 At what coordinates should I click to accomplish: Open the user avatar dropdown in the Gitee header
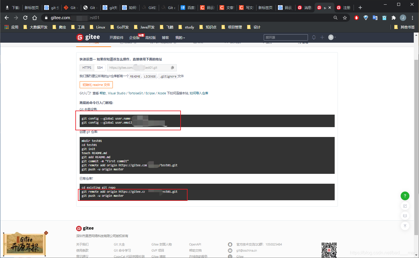coord(332,37)
